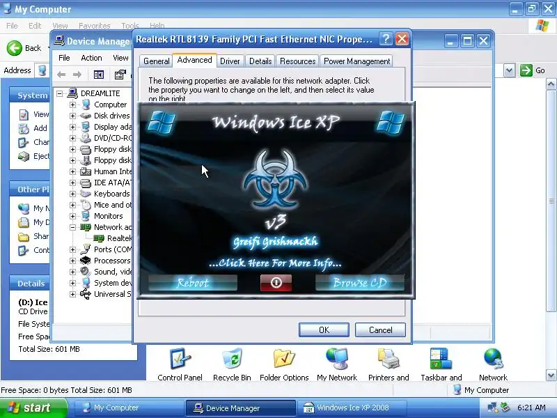Click OK in NIC Properties dialog
Image resolution: width=557 pixels, height=418 pixels.
[x=324, y=330]
